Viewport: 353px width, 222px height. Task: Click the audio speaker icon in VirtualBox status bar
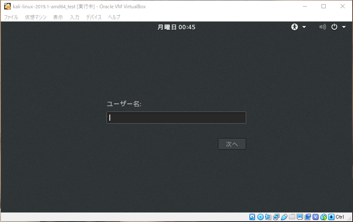coord(268,217)
